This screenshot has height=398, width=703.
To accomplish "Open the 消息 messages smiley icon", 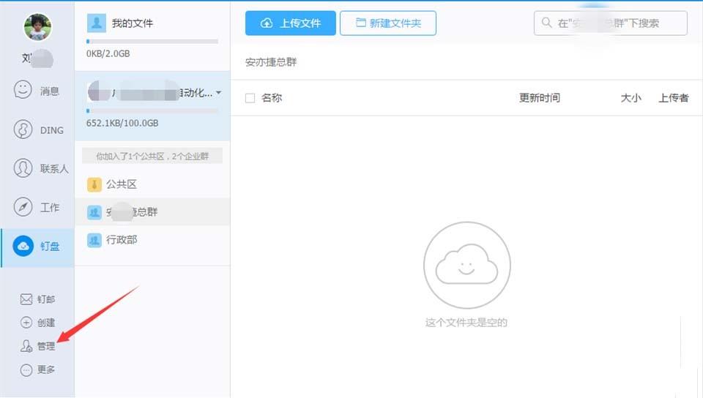I will (x=23, y=89).
